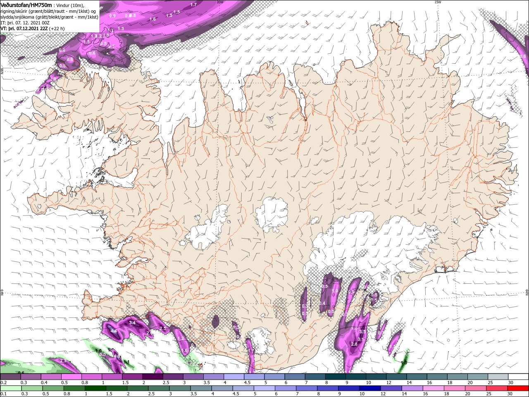
Task: Select upper legend swatch 1.5–2 dark magenta
Action: point(131,377)
